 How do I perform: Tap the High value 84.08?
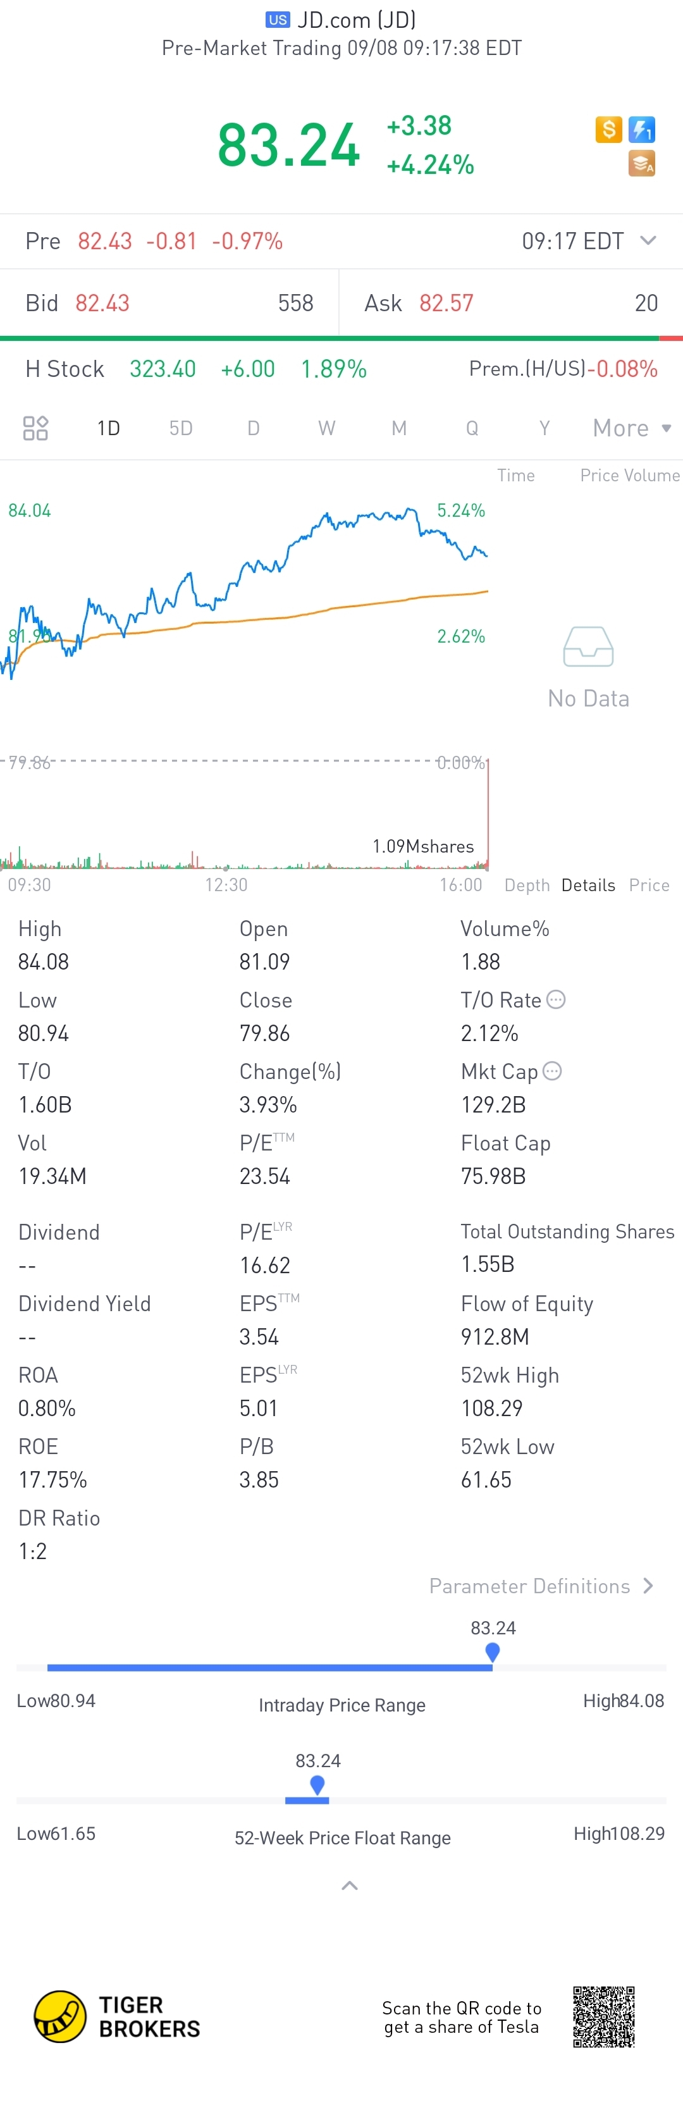[44, 961]
